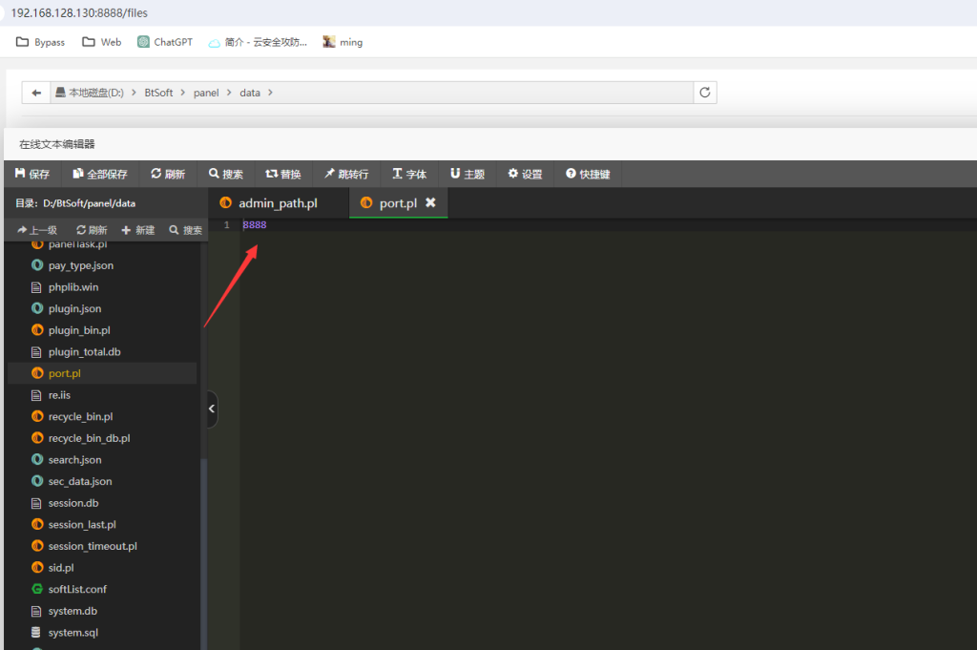Click the Save (保存) toolbar icon
Viewport: 977px width, 650px height.
pos(32,174)
